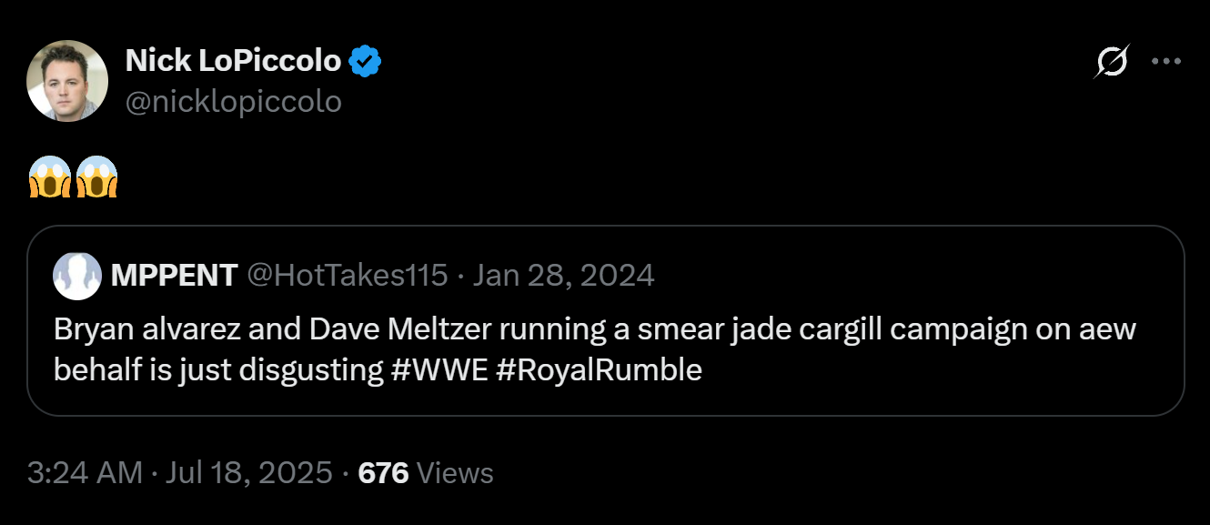
Task: Open Nick LoPiccolo's profile picture
Action: 68,81
